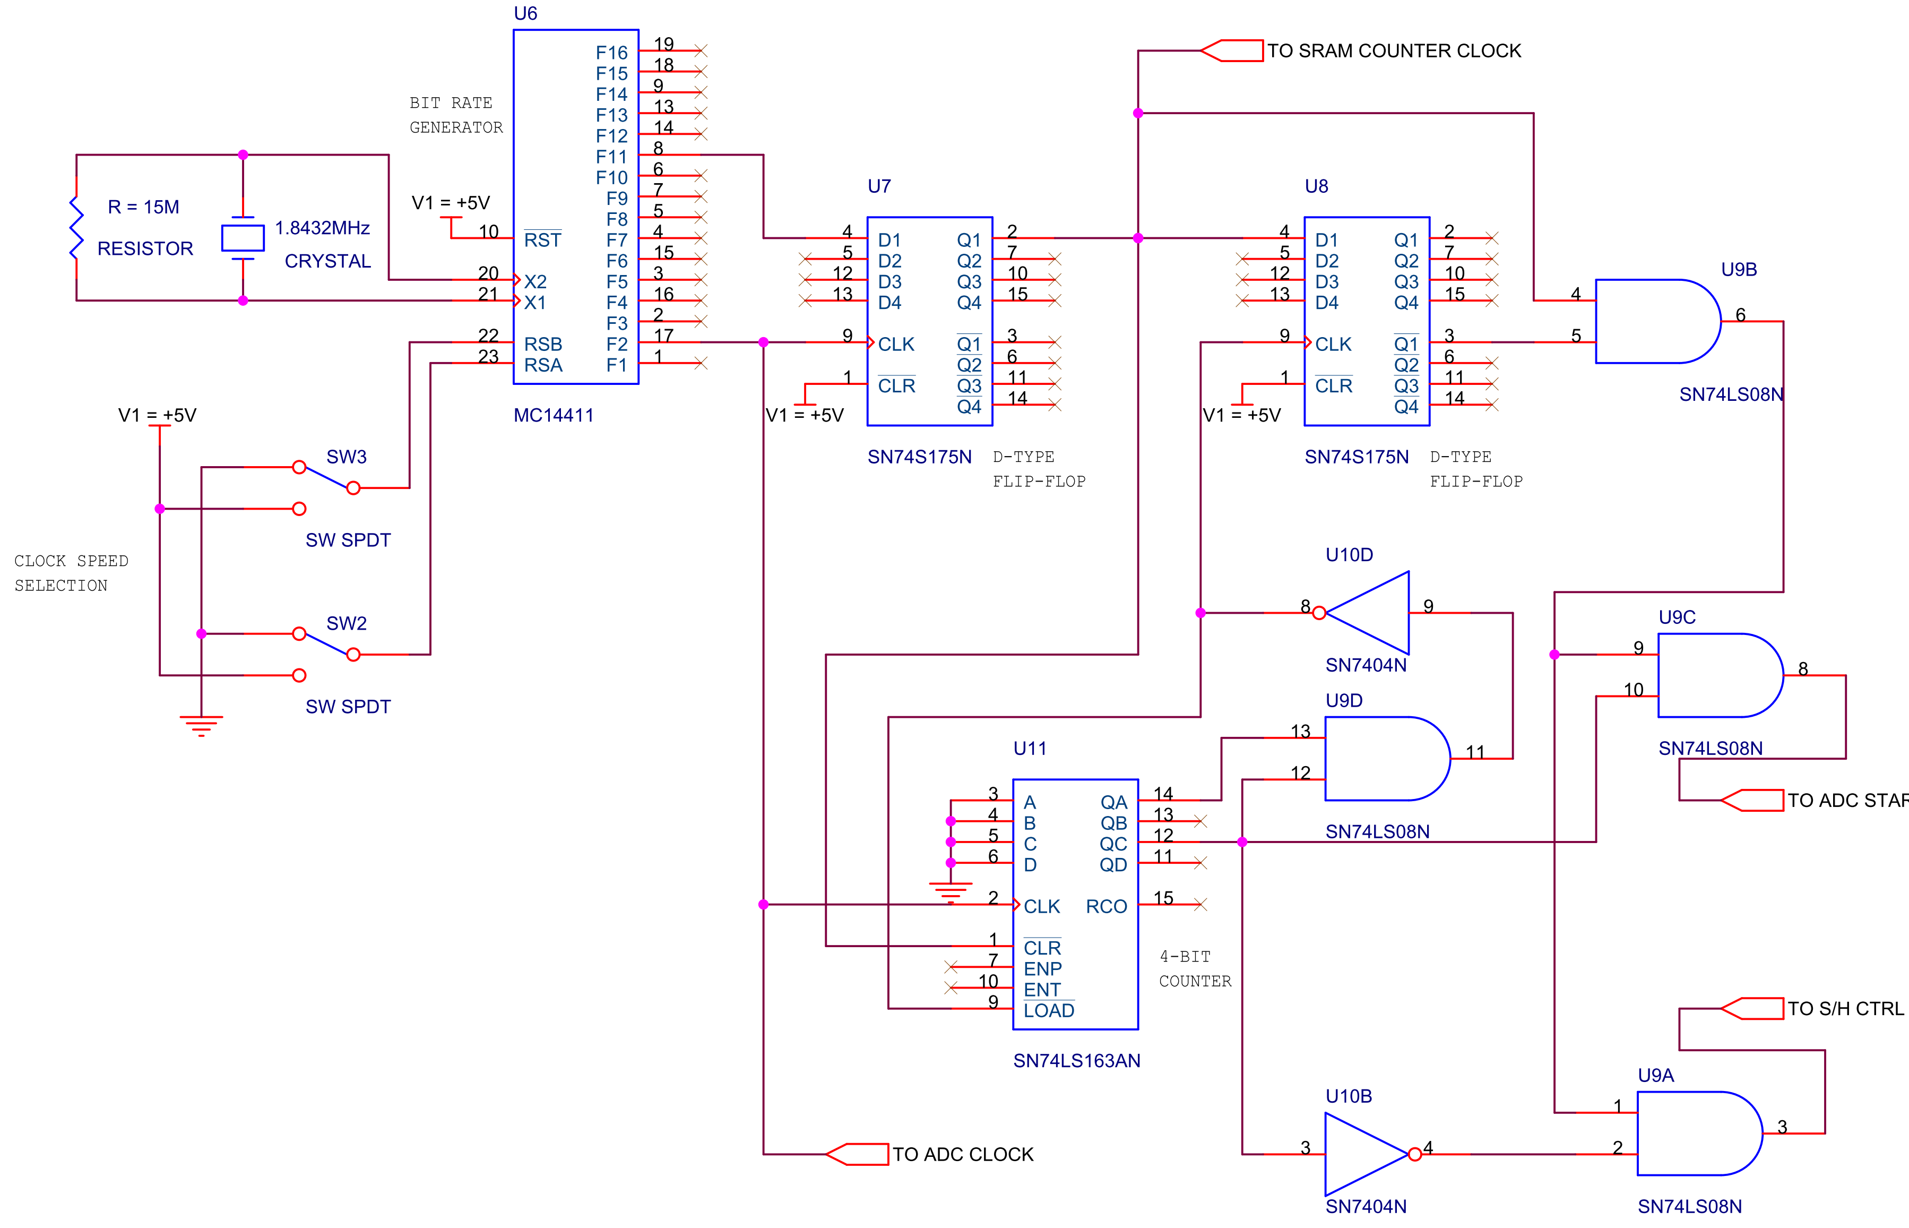1909x1228 pixels.
Task: Click the TO SRAM COUNTER CLOCK label text
Action: 1394,50
